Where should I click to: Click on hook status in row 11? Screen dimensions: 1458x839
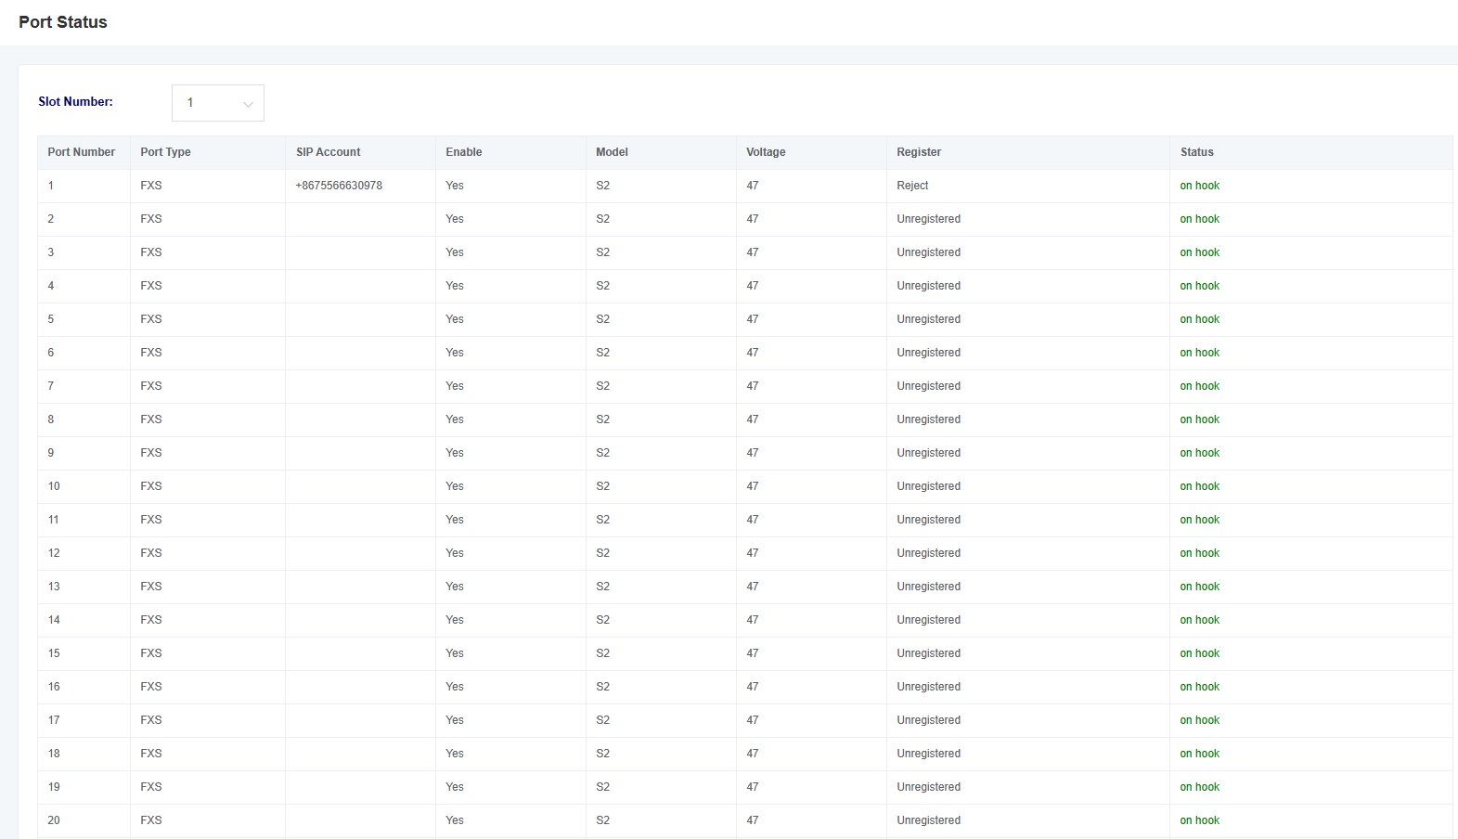pos(1200,520)
